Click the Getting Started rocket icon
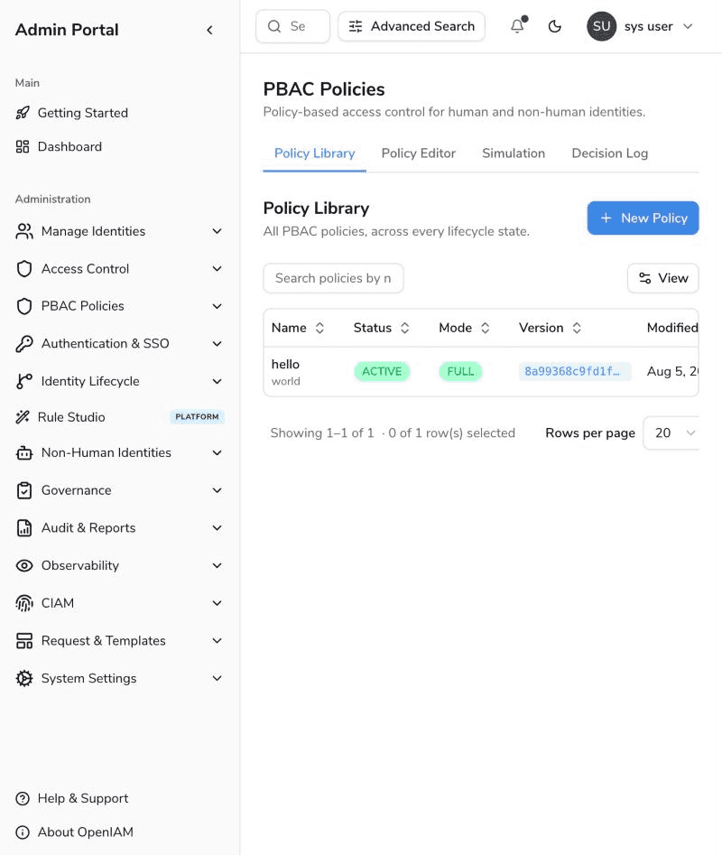This screenshot has width=722, height=855. [x=23, y=113]
